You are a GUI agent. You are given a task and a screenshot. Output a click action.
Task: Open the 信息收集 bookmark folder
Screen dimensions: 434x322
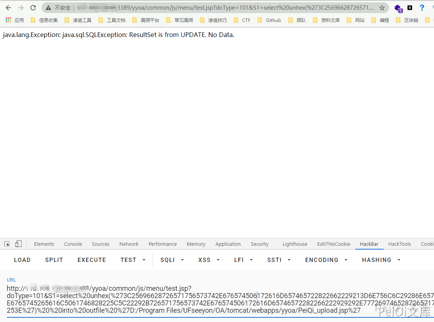(44, 20)
